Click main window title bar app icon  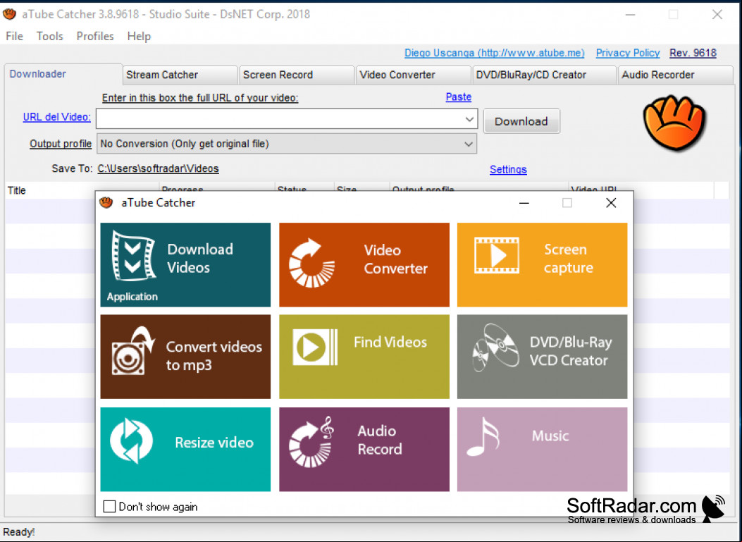click(x=9, y=14)
